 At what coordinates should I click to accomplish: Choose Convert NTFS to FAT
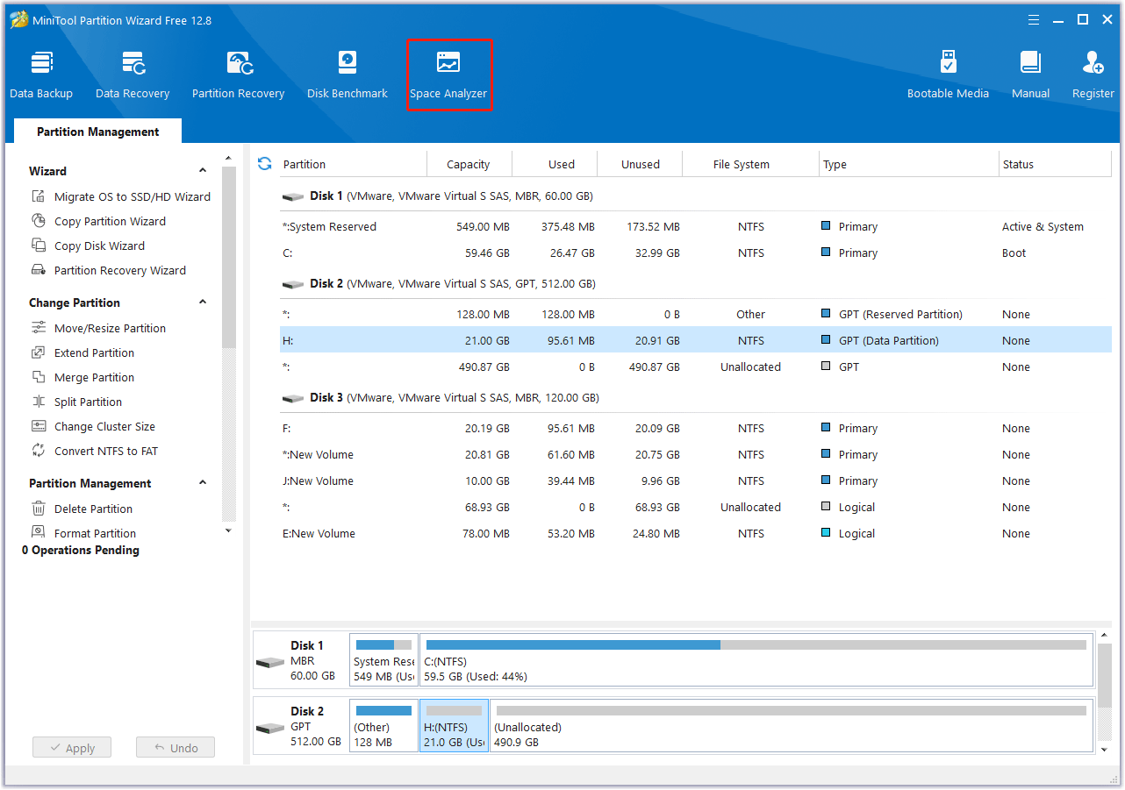[x=95, y=451]
